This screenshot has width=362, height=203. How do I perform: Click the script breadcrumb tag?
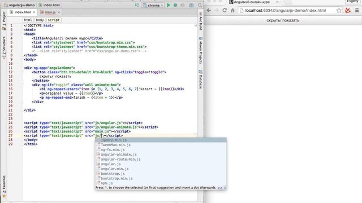pos(54,20)
